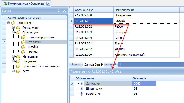
Task: Expand the Технология folder
Action: (x=13, y=28)
